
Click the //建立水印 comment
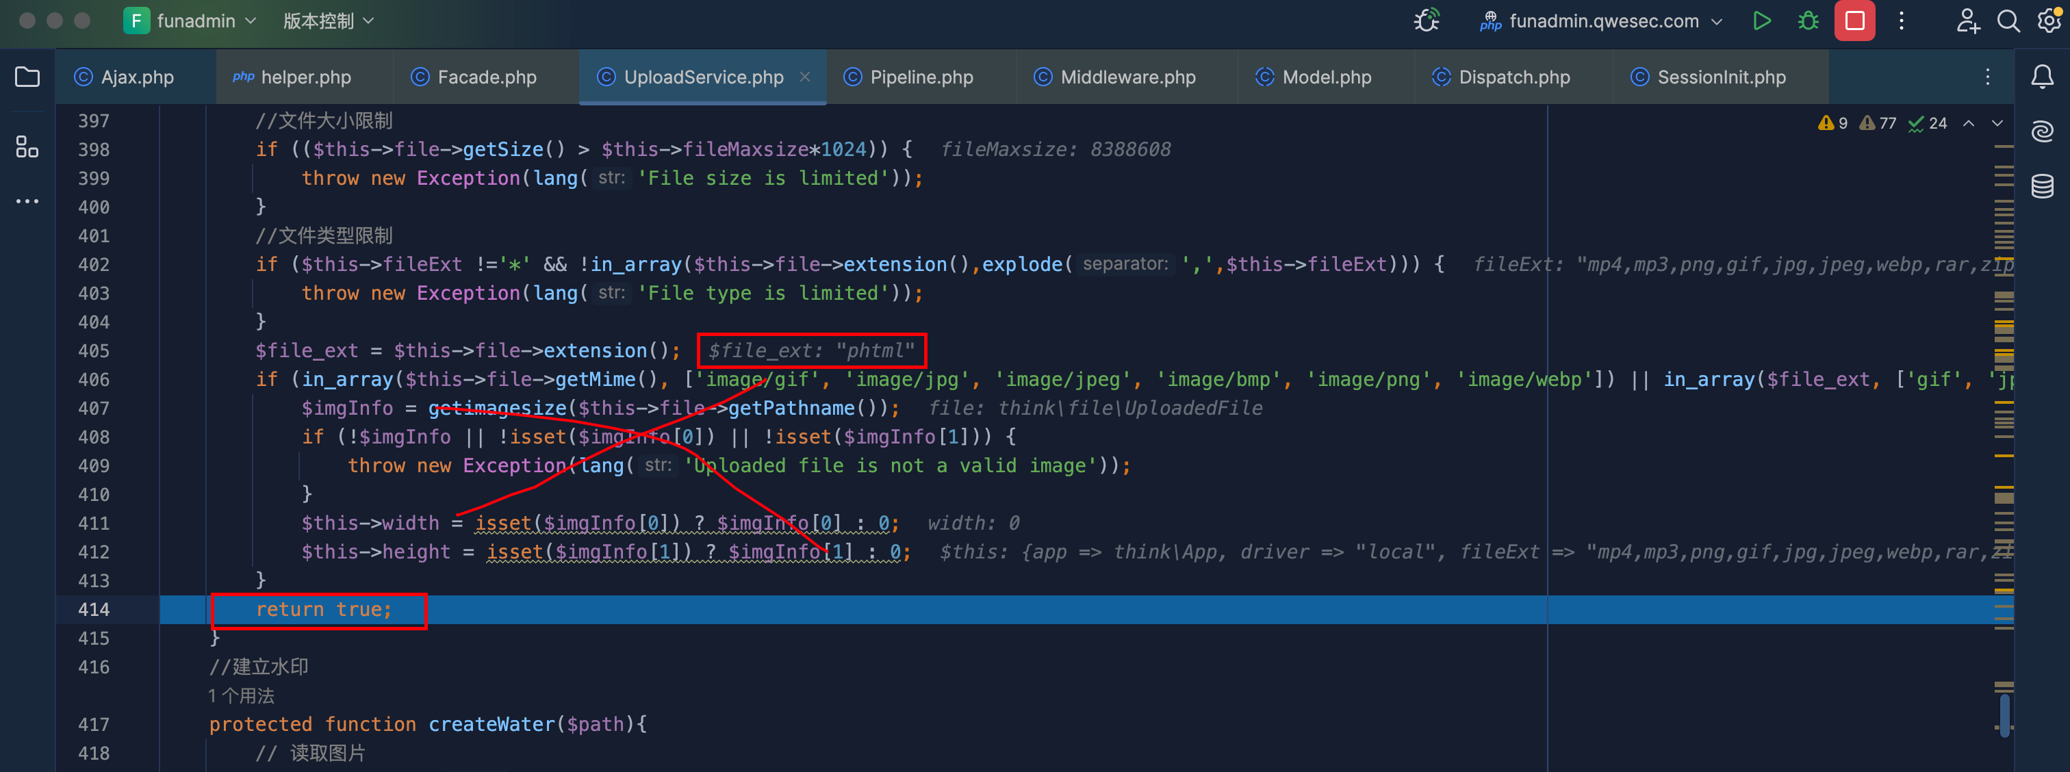click(259, 667)
